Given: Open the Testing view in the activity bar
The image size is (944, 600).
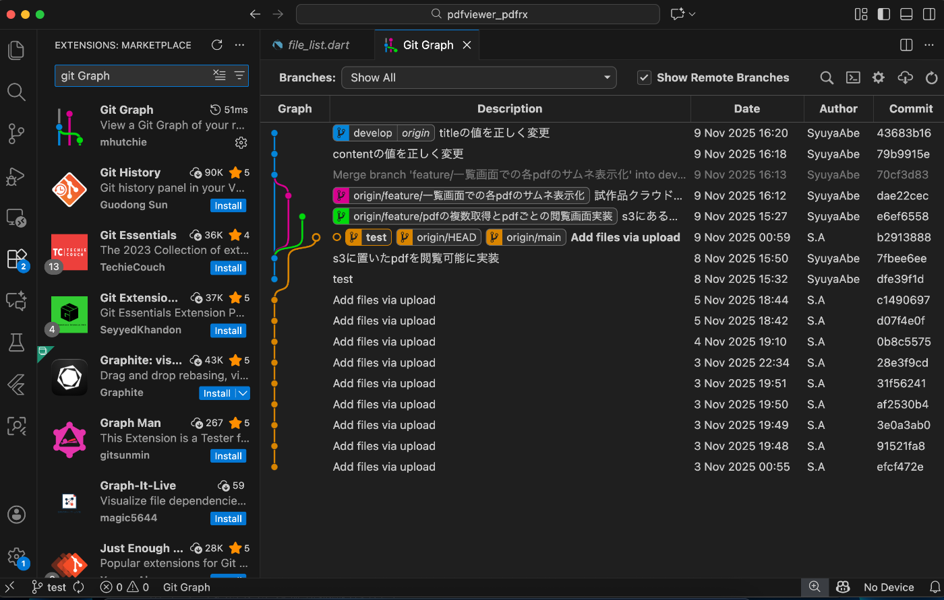Looking at the screenshot, I should [16, 342].
